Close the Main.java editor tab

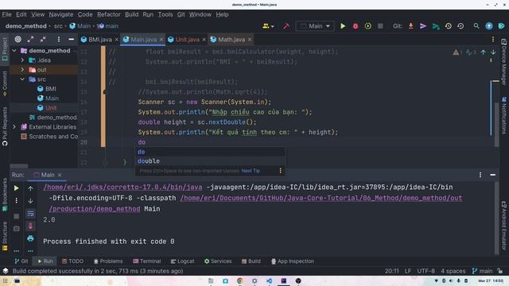click(x=161, y=40)
